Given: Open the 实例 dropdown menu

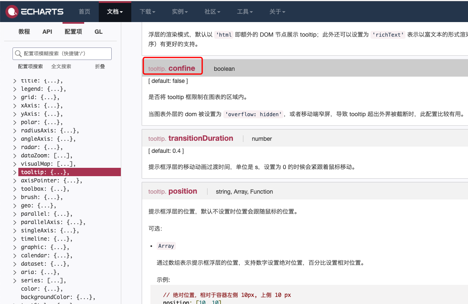Looking at the screenshot, I should (x=179, y=11).
